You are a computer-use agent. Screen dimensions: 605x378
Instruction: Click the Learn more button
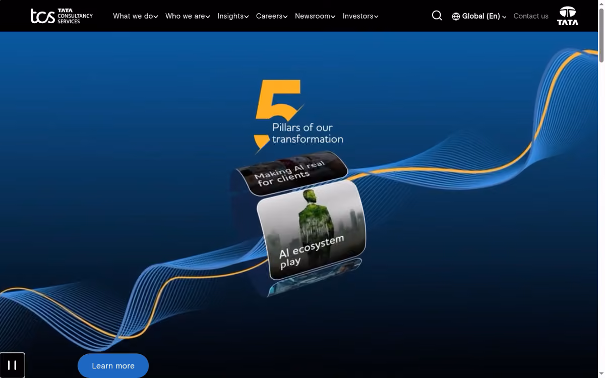click(x=113, y=366)
